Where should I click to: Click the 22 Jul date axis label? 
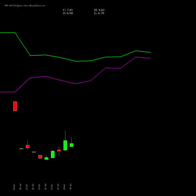[x=33, y=187]
